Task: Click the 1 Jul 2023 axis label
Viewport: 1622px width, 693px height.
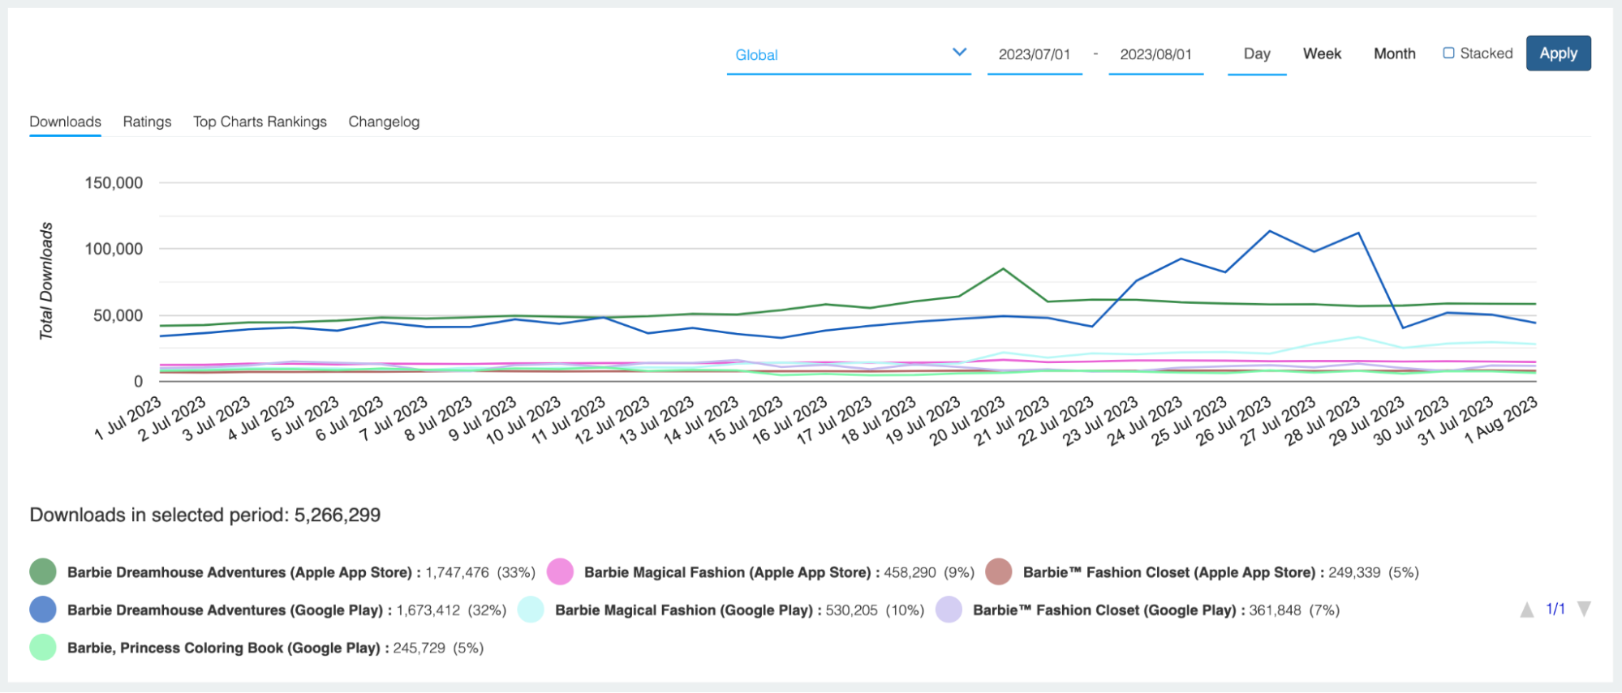Action: click(x=129, y=418)
